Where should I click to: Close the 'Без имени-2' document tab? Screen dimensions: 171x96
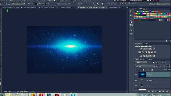(107, 7)
